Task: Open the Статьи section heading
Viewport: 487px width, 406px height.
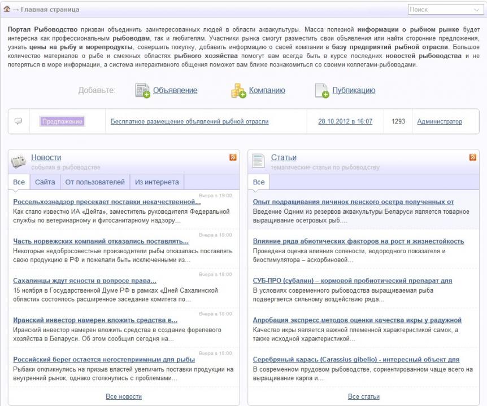Action: [284, 157]
